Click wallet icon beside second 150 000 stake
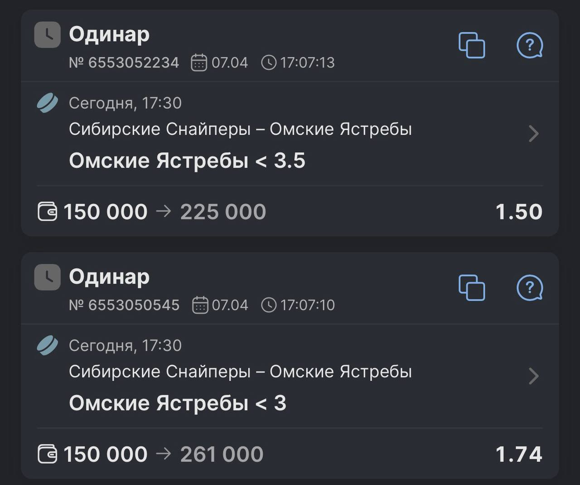The width and height of the screenshot is (580, 485). pos(47,454)
